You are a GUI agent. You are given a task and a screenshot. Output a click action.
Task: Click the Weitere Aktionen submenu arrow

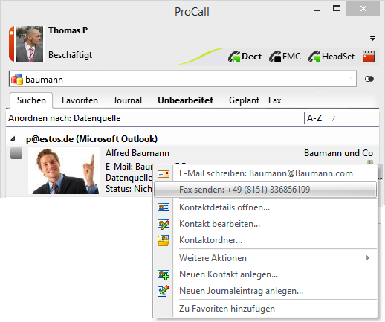click(368, 258)
